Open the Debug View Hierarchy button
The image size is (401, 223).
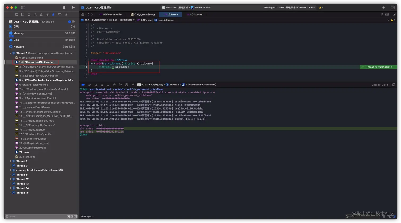click(x=114, y=85)
